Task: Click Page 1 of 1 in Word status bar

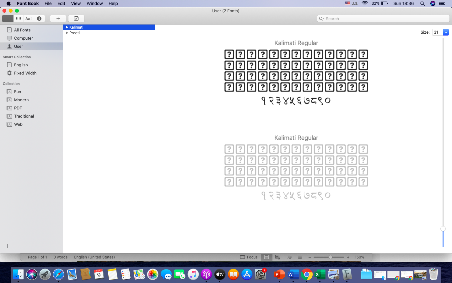Action: coord(37,257)
